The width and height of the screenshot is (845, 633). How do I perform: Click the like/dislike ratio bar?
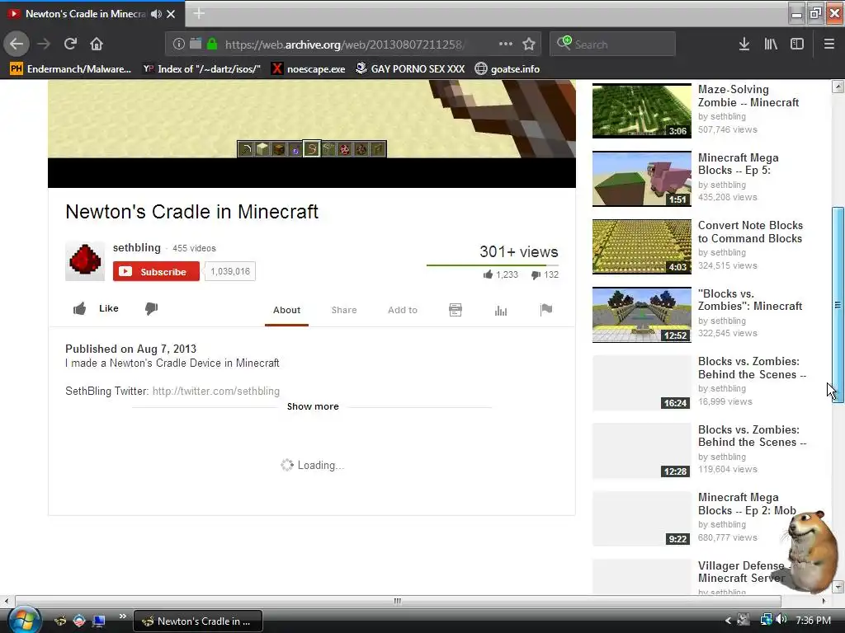pos(493,265)
